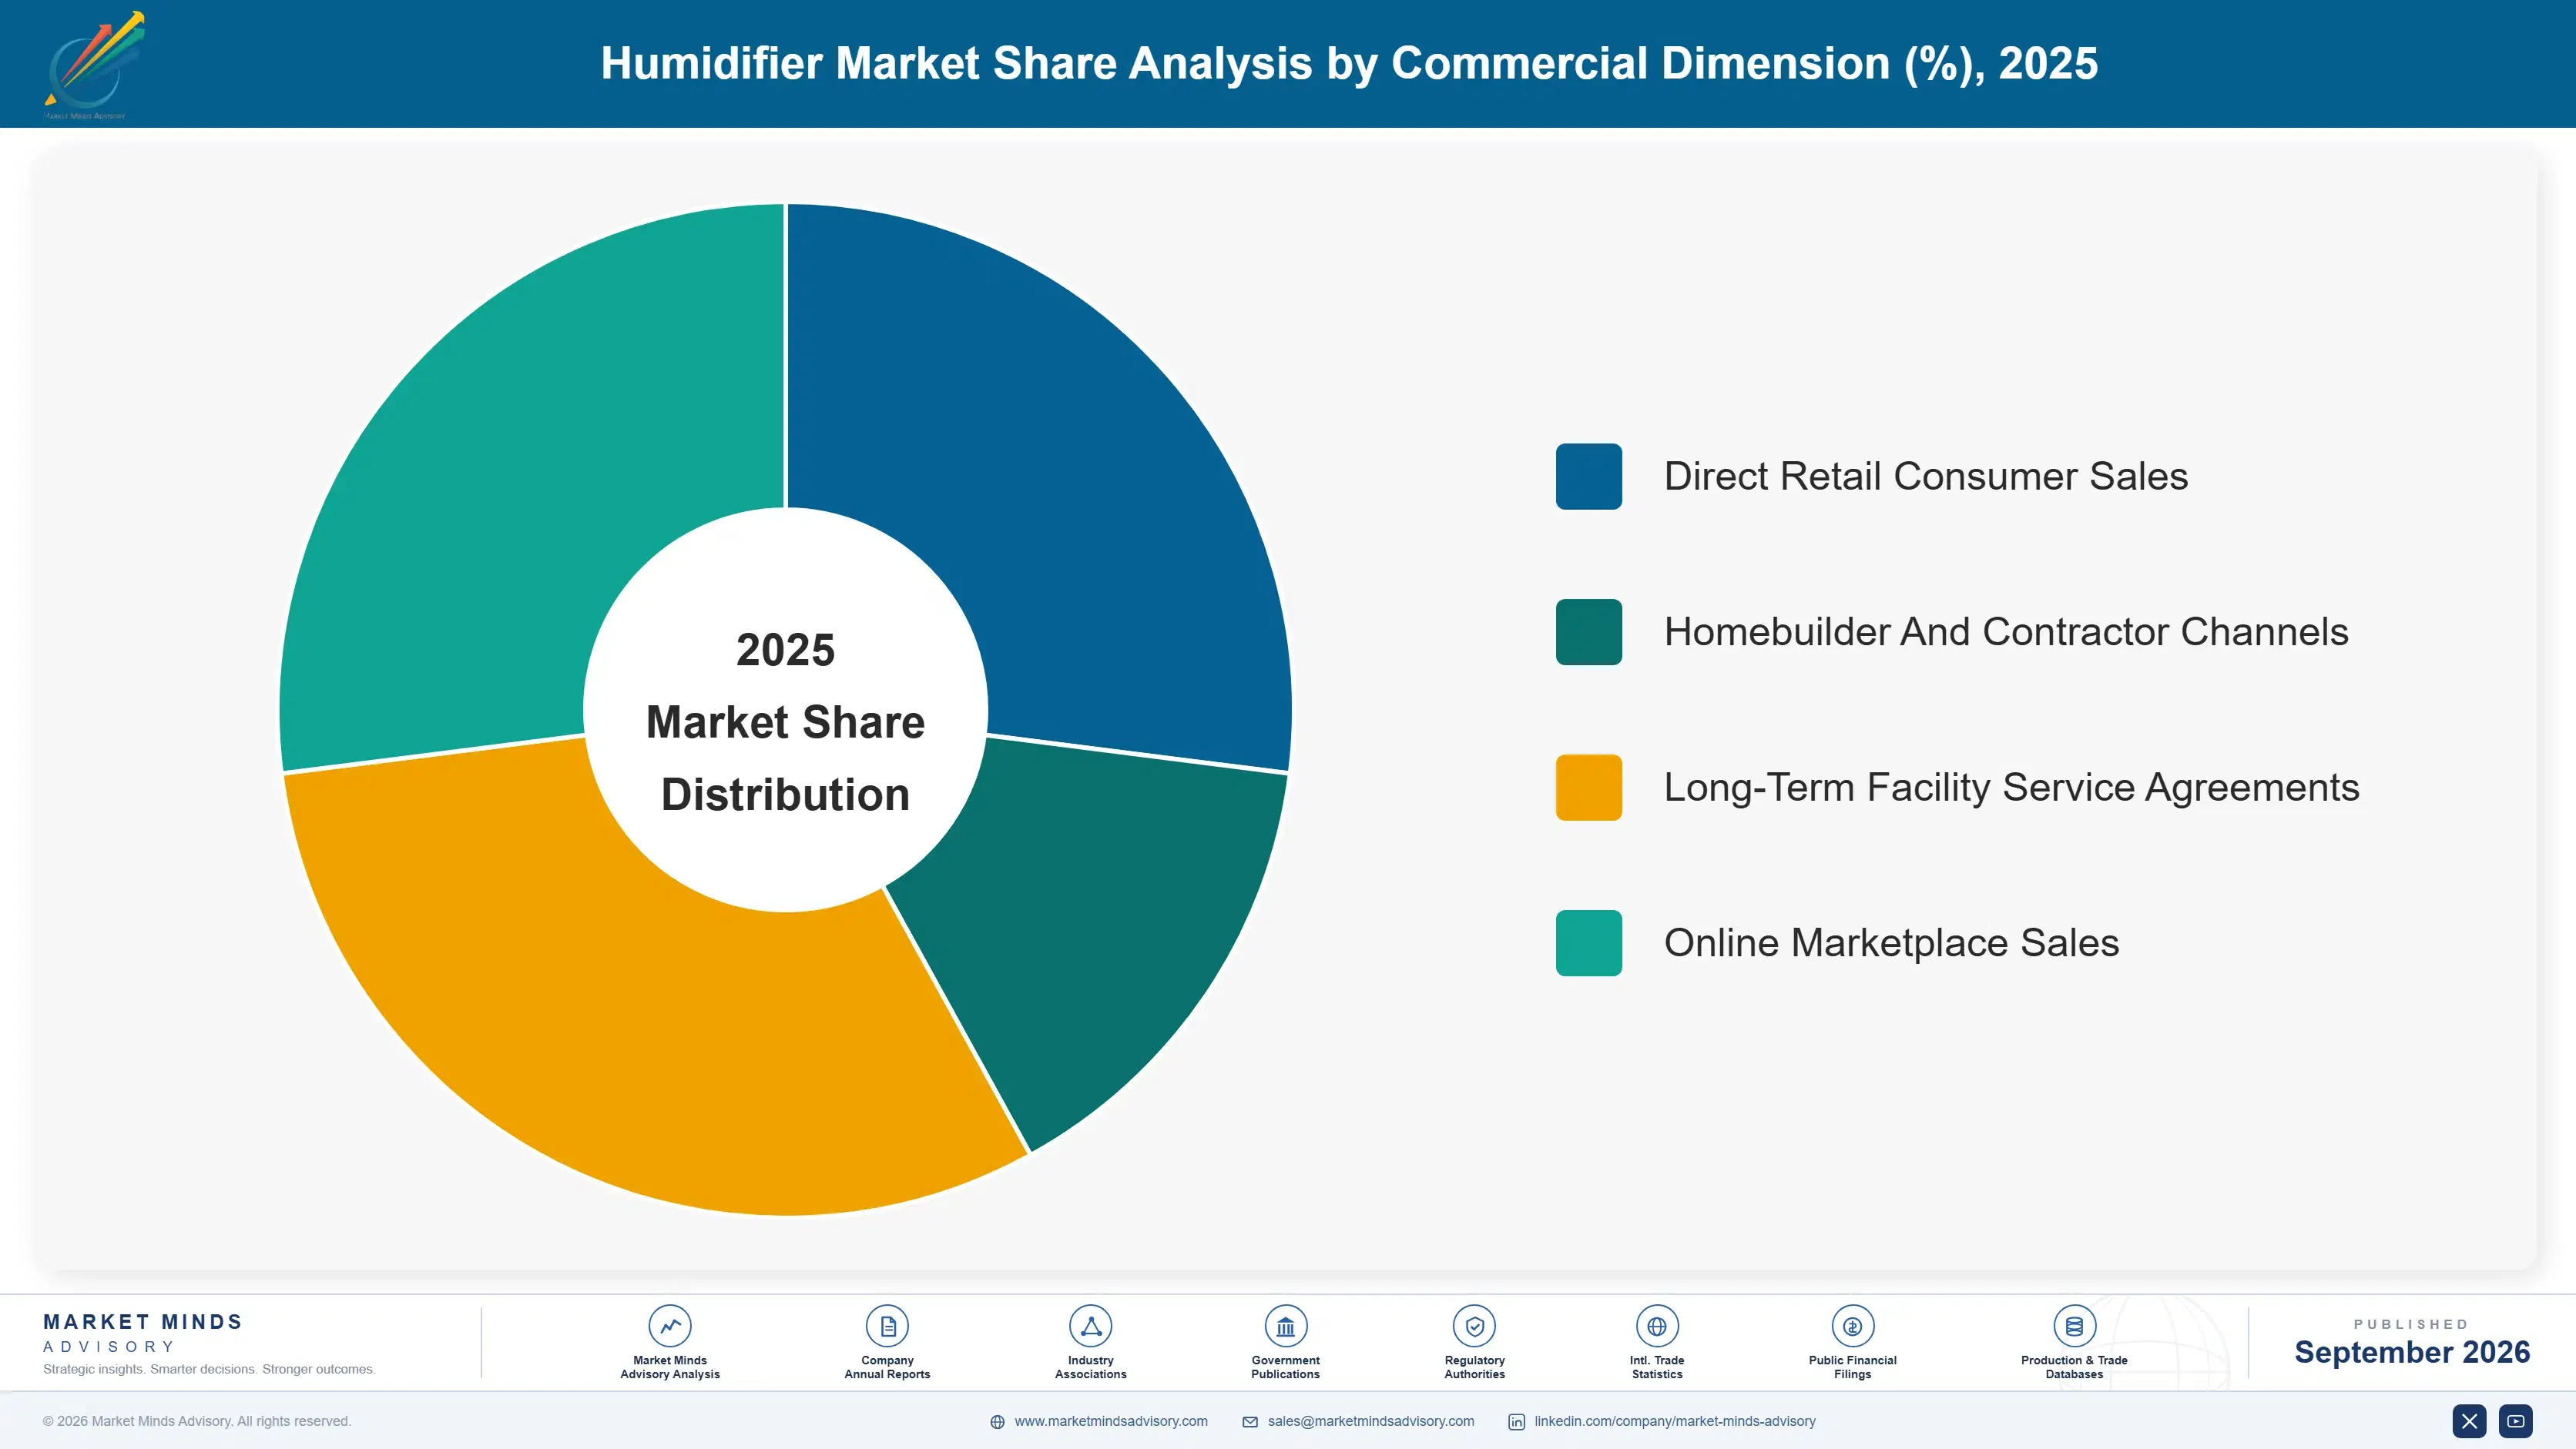
Task: Select the Industry Associations icon
Action: pos(1090,1326)
